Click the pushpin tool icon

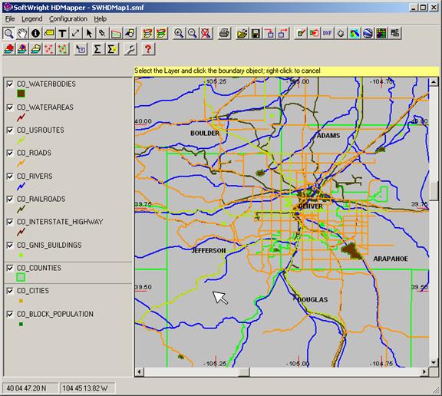pos(102,33)
